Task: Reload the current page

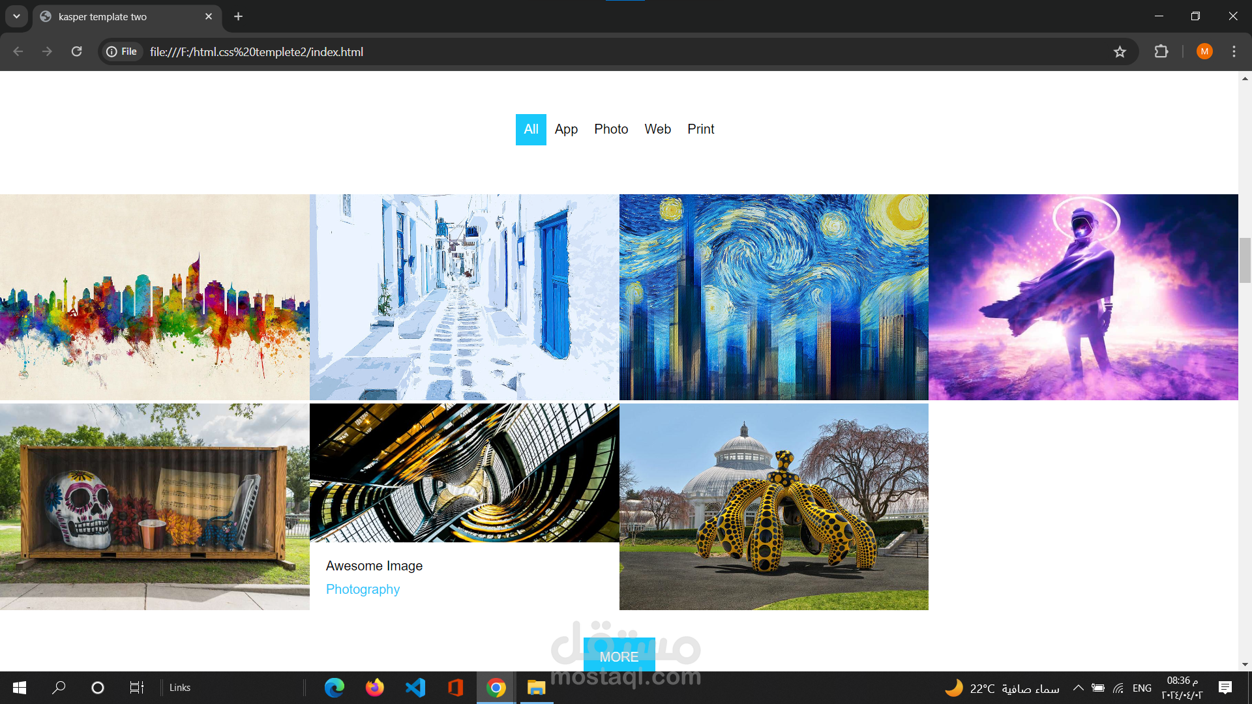Action: point(76,51)
